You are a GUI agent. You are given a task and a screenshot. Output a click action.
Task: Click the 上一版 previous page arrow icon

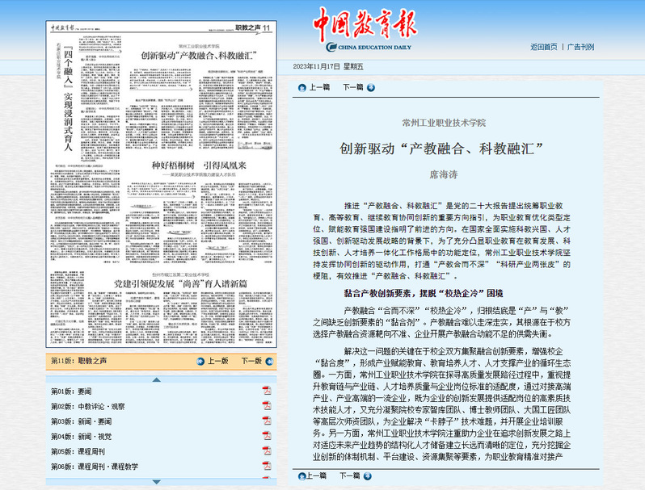point(200,361)
